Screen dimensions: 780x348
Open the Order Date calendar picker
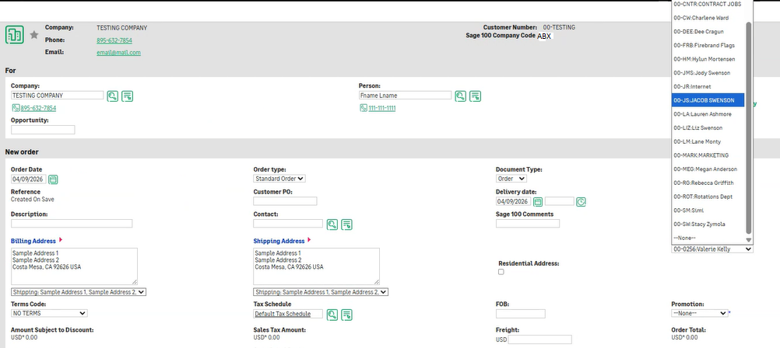pyautogui.click(x=54, y=179)
